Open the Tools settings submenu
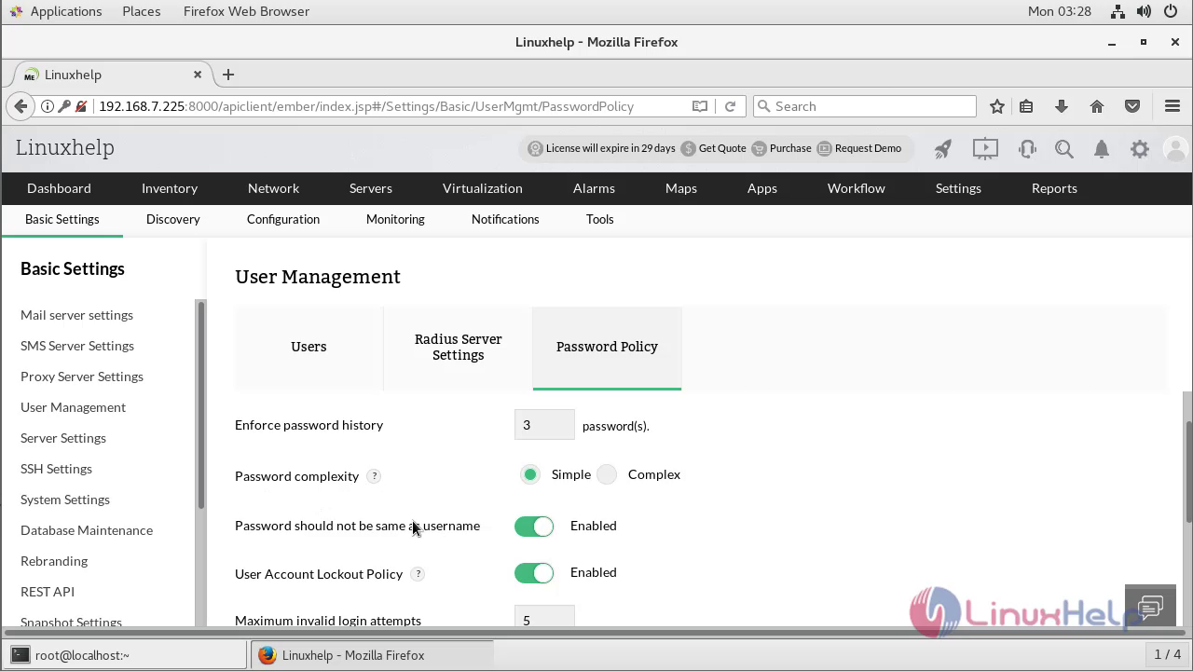1193x671 pixels. click(x=600, y=219)
